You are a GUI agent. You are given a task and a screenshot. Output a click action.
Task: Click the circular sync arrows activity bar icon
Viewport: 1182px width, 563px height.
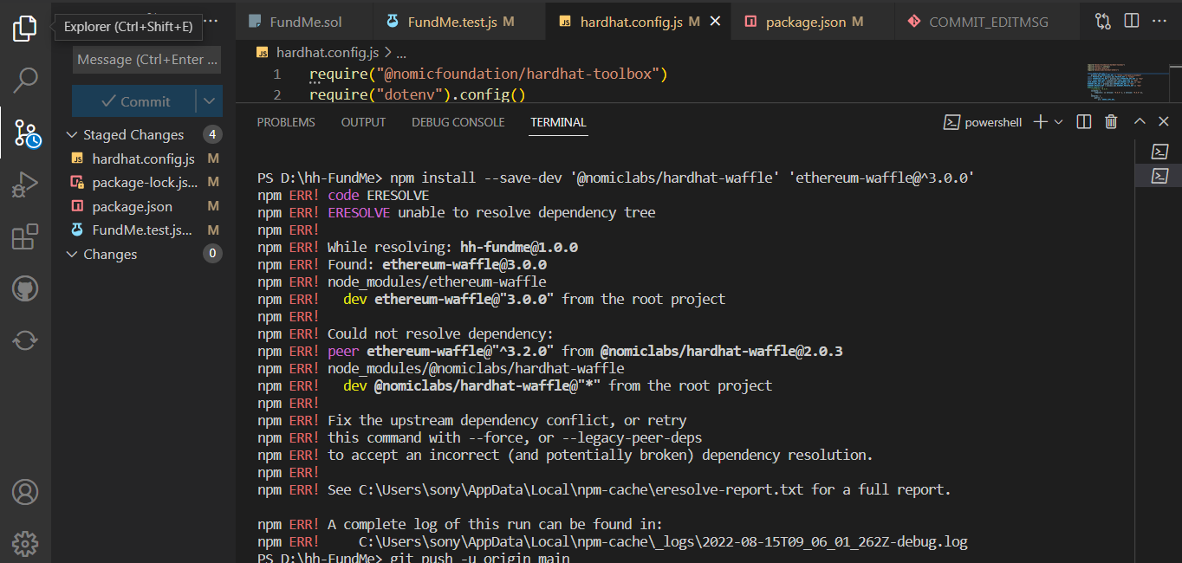[x=25, y=340]
